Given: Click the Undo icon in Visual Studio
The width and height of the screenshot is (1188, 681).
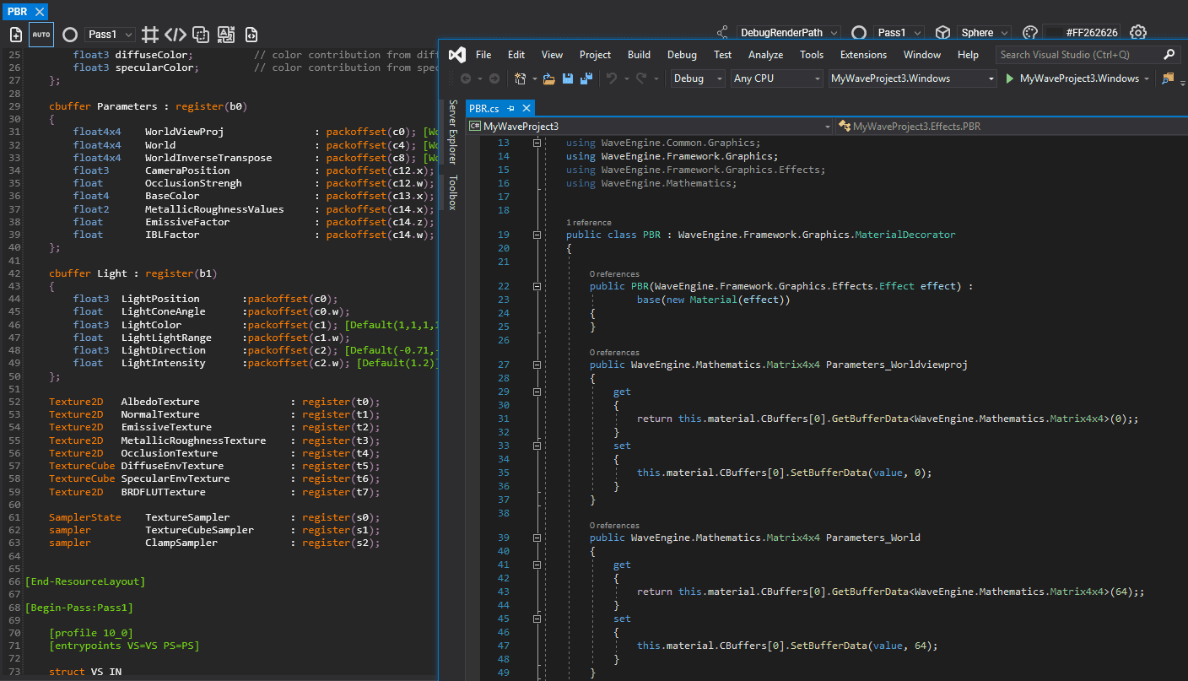Looking at the screenshot, I should [x=611, y=78].
